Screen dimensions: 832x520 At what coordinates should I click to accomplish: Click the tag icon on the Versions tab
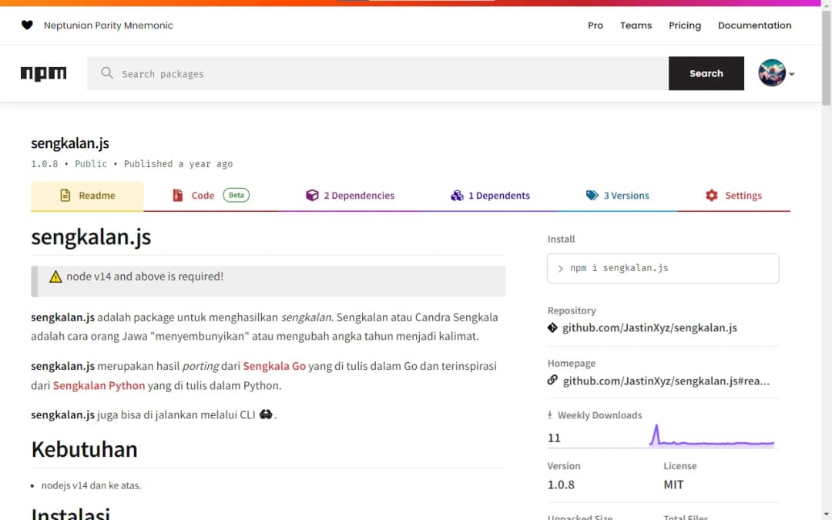click(x=592, y=195)
